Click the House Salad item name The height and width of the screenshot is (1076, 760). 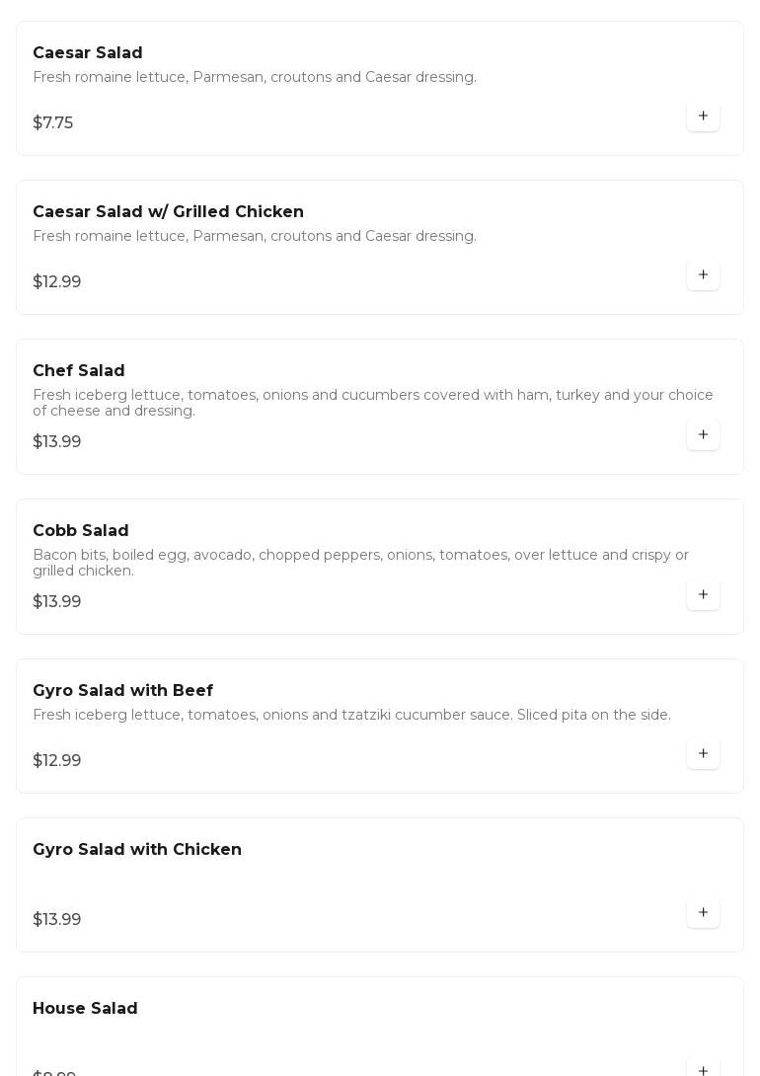[x=85, y=1009]
